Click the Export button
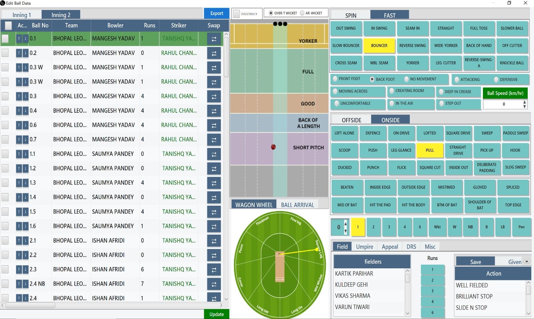The height and width of the screenshot is (319, 534). point(217,13)
